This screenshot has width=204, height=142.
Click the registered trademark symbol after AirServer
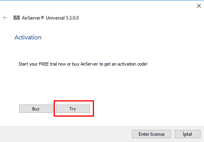click(42, 17)
